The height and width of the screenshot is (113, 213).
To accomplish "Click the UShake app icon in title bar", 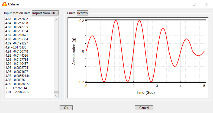I will click(x=4, y=4).
